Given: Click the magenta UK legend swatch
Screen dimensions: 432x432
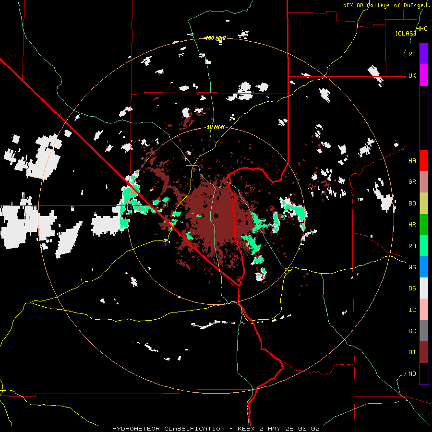Looking at the screenshot, I should coord(424,75).
